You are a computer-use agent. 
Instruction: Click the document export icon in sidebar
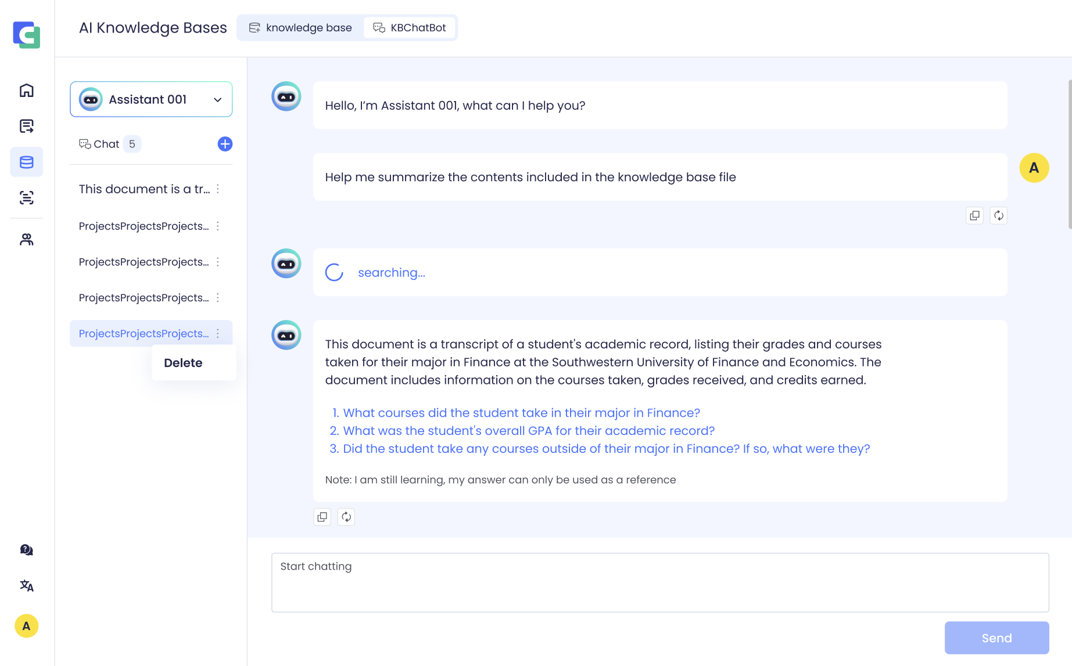[x=27, y=126]
